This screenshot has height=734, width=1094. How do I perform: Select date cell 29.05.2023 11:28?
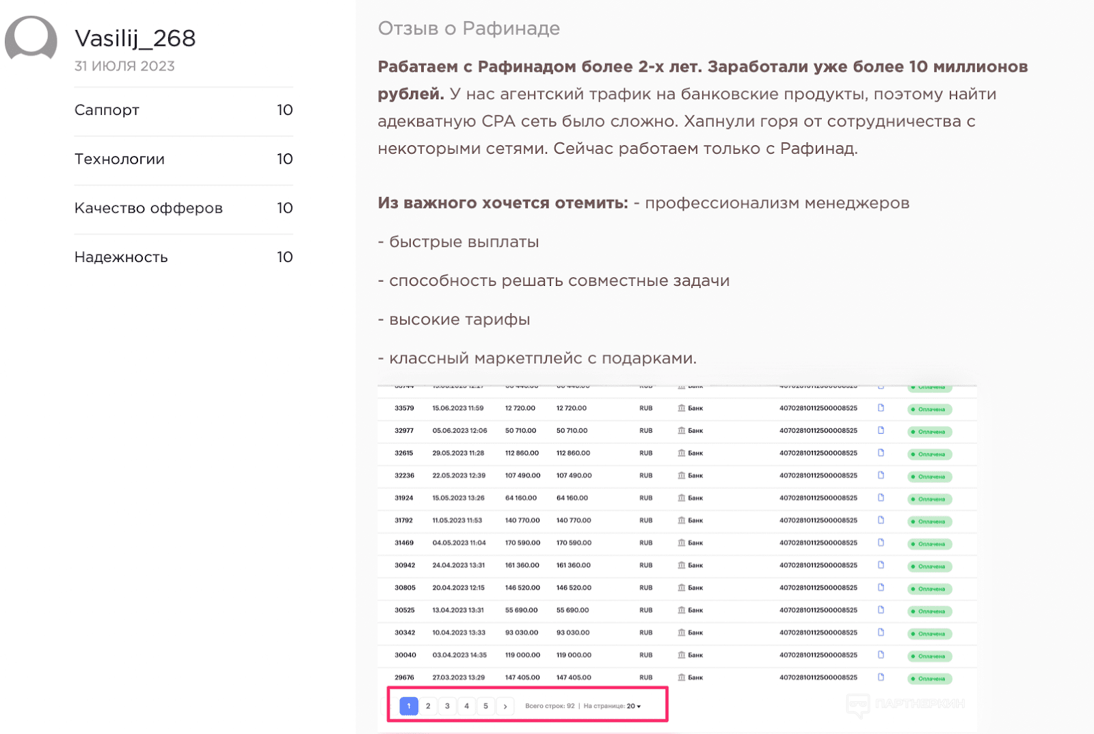pos(458,453)
